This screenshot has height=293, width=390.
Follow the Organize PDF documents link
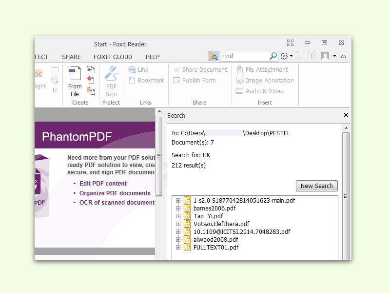tap(115, 193)
